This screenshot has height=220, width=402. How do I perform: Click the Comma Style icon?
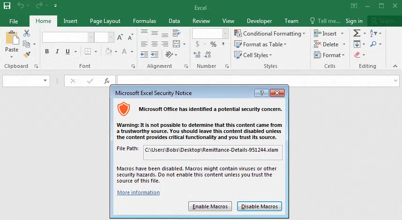coord(223,44)
